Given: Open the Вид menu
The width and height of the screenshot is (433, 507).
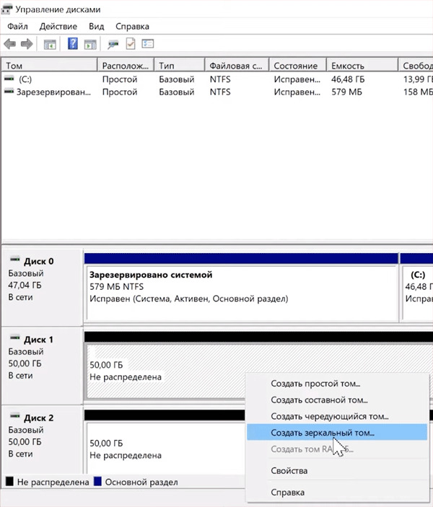Looking at the screenshot, I should [x=97, y=26].
